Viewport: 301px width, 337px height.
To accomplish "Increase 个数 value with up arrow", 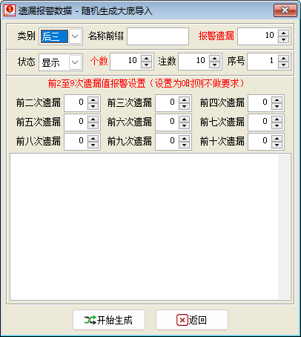I will [x=147, y=59].
